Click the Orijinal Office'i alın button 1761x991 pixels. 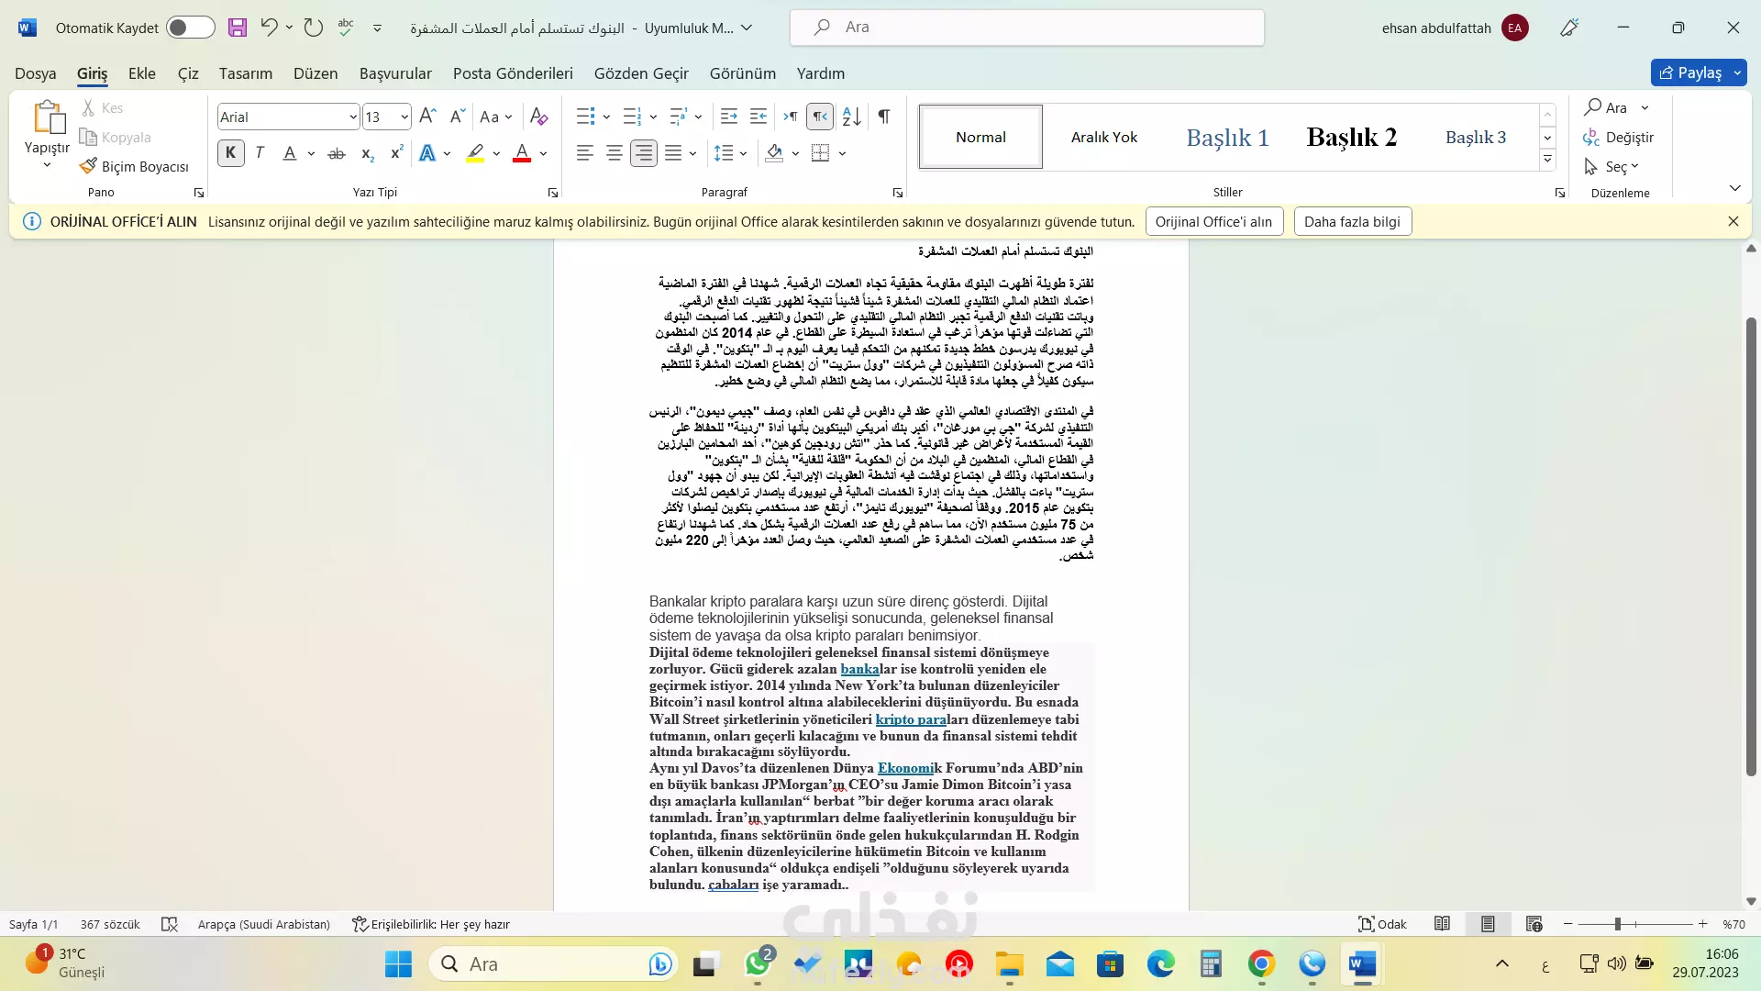(1213, 221)
